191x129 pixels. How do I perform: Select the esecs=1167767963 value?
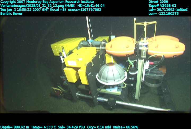point(85,10)
